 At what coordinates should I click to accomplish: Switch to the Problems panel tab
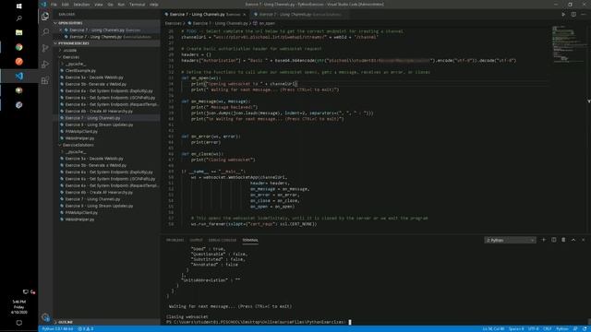point(175,240)
